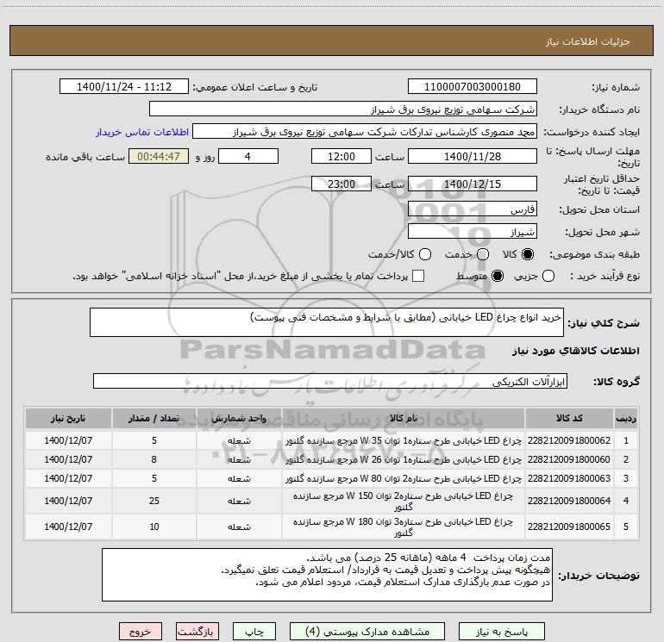
Task: Click product code 2282120091800060
Action: (569, 459)
